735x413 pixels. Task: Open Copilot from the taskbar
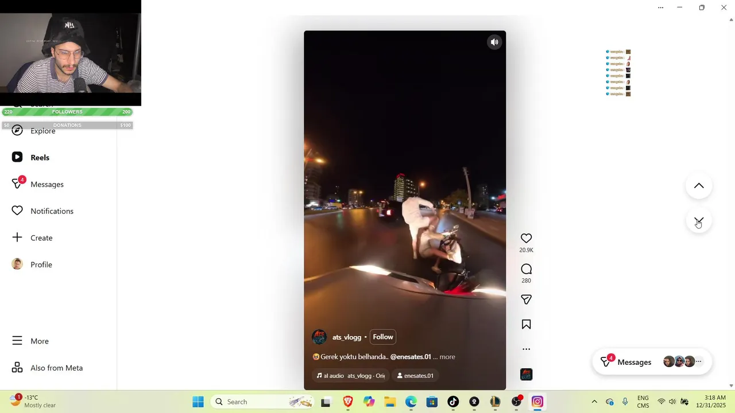369,402
